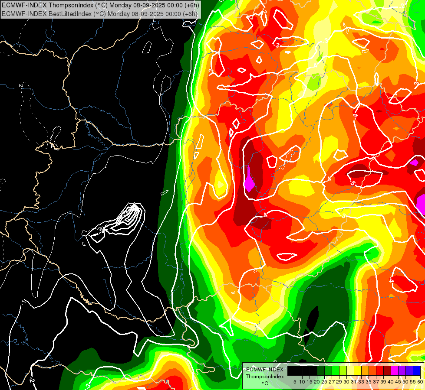Click the legend tick value '60'

(420, 382)
